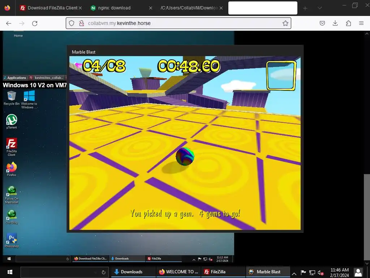Switch to the Marble Blast taskbar window
Image resolution: width=370 pixels, height=278 pixels.
[268, 272]
